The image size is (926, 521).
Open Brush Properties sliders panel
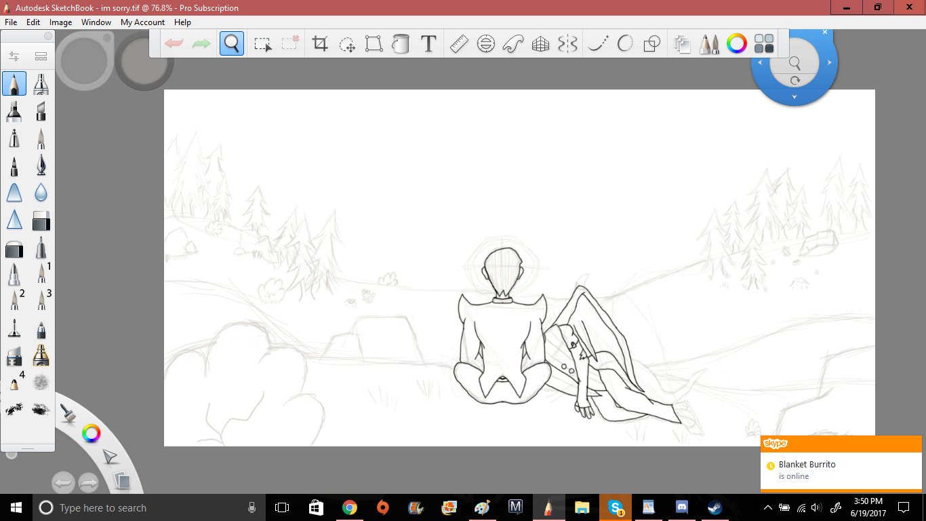[x=14, y=56]
